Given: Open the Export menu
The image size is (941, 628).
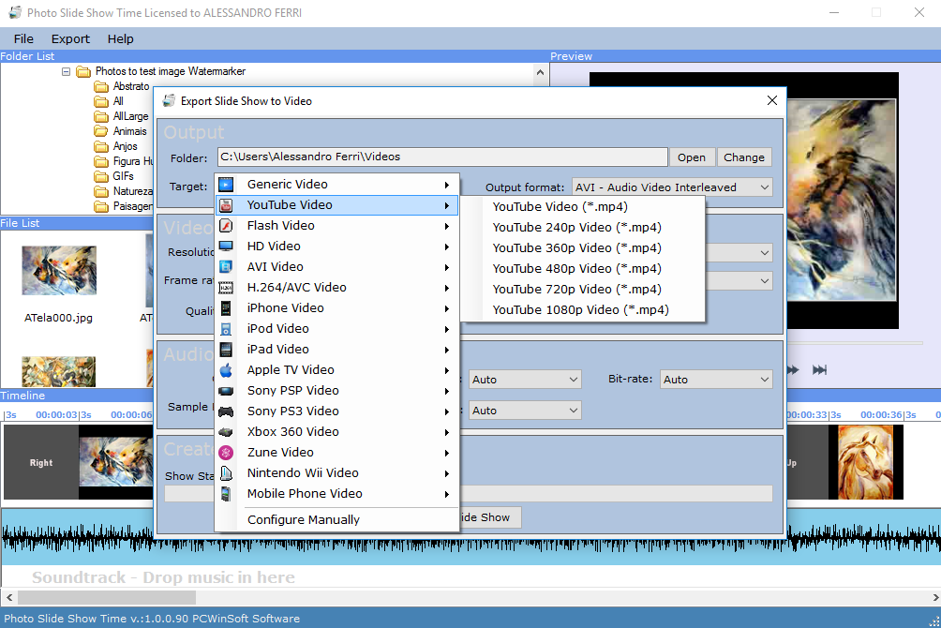Looking at the screenshot, I should click(x=70, y=39).
